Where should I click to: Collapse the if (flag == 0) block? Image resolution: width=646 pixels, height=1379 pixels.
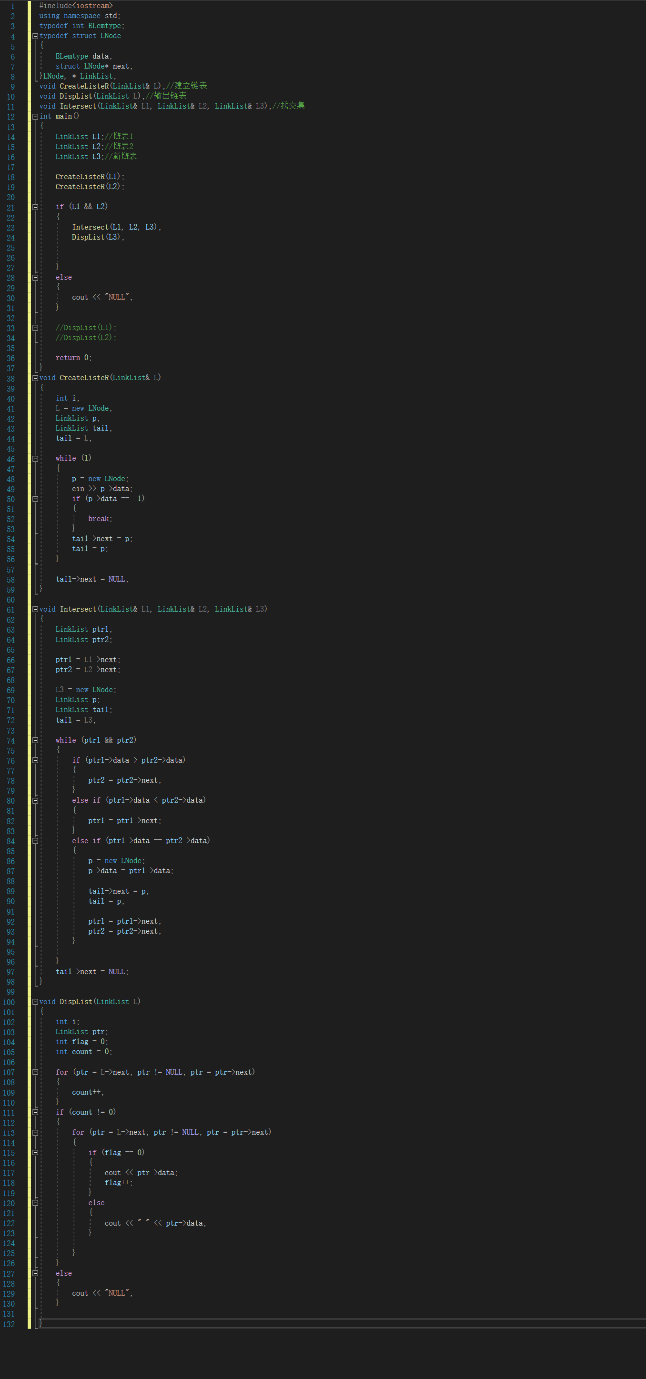[35, 1153]
